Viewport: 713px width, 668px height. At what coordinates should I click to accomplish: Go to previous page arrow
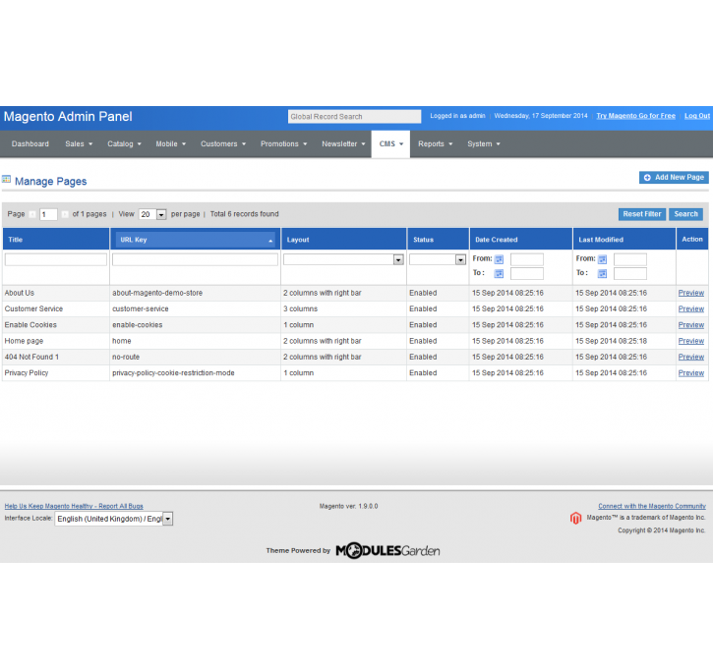tap(32, 214)
